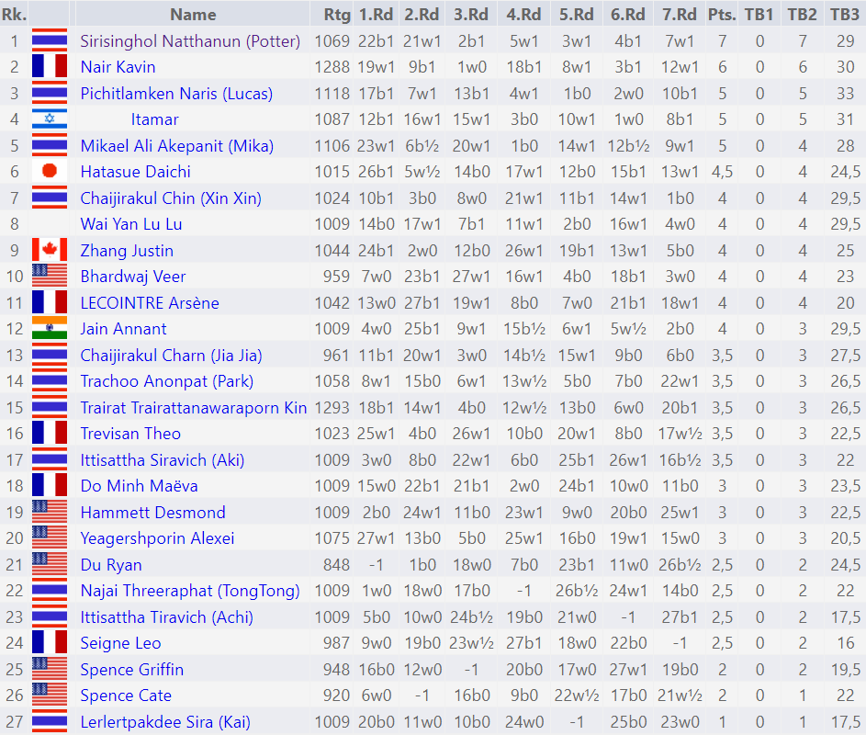This screenshot has height=735, width=866.
Task: Click the TB3 column header
Action: [x=844, y=14]
